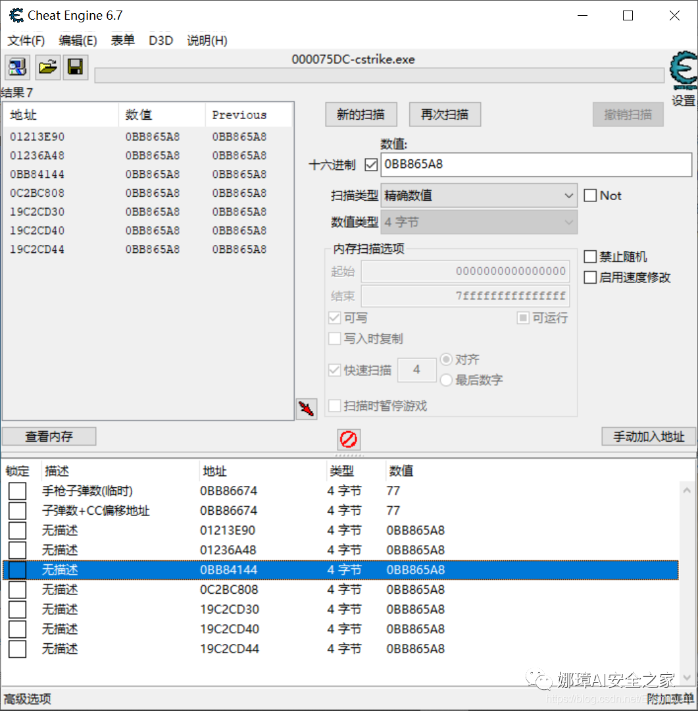Click the 高级选项 advanced options link

pyautogui.click(x=27, y=698)
